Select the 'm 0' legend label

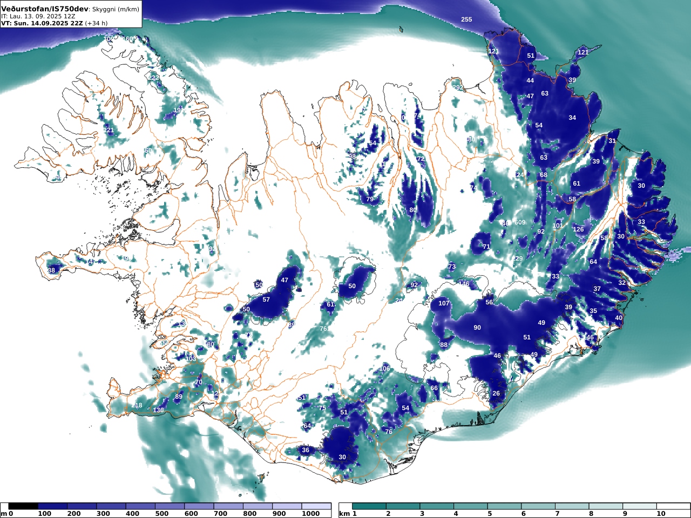coord(6,514)
